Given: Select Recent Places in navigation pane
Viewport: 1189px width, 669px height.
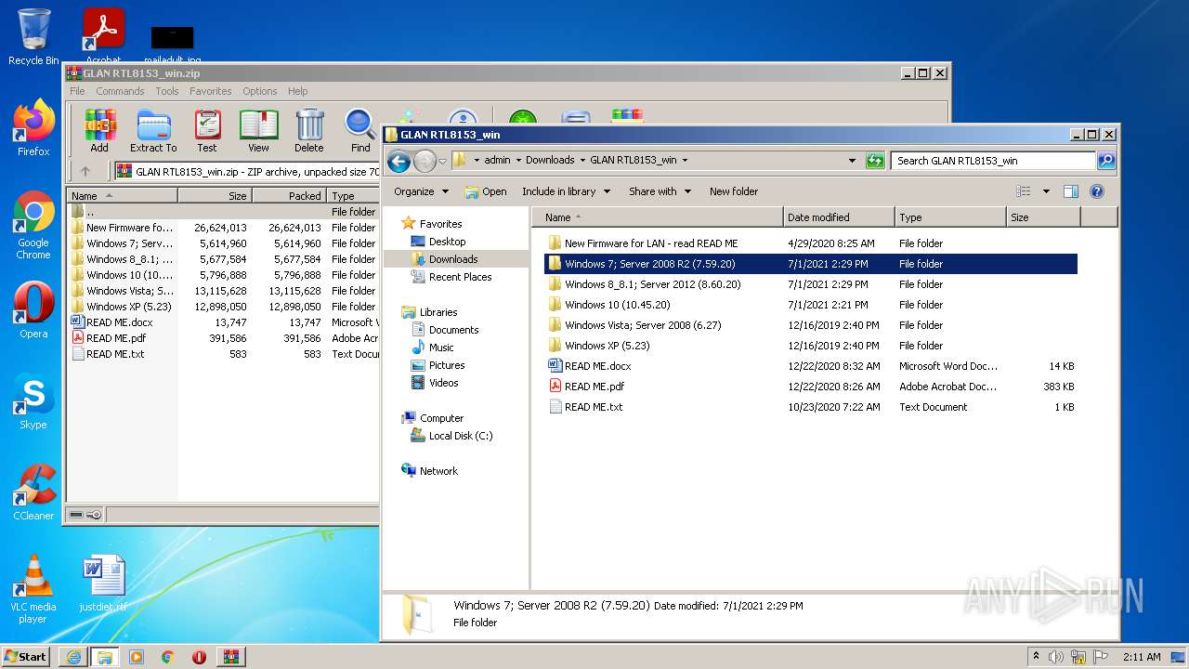Looking at the screenshot, I should 460,277.
